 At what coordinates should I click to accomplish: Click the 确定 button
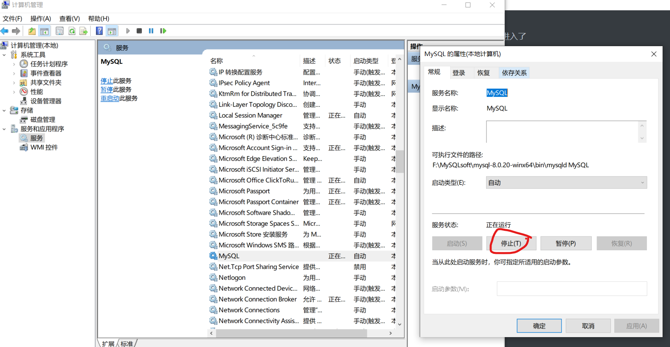tap(539, 326)
